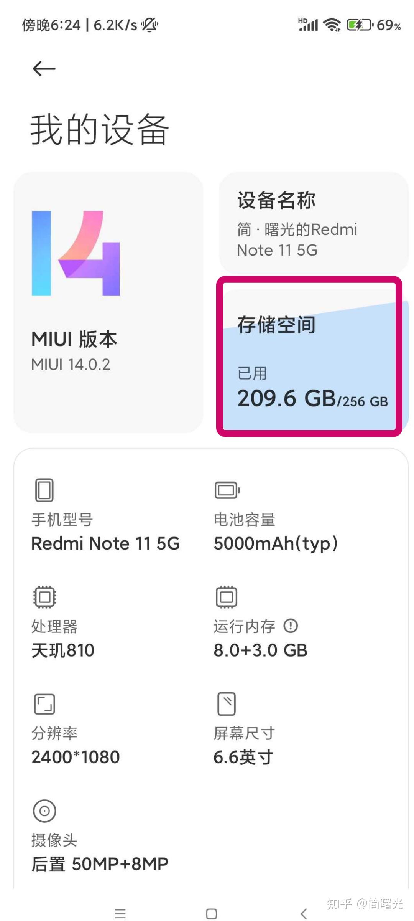This screenshot has width=414, height=921.
Task: Tap the Wi-Fi status bar icon
Action: click(x=332, y=25)
